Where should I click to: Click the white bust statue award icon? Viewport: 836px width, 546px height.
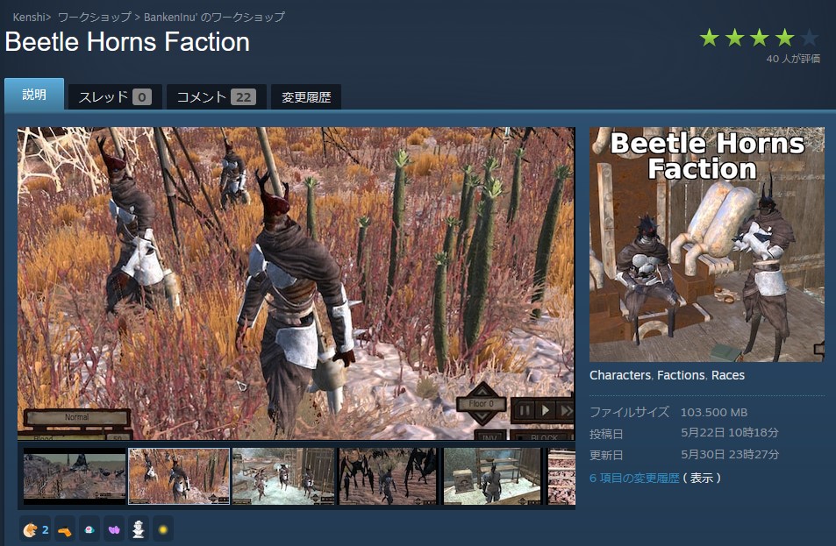139,529
